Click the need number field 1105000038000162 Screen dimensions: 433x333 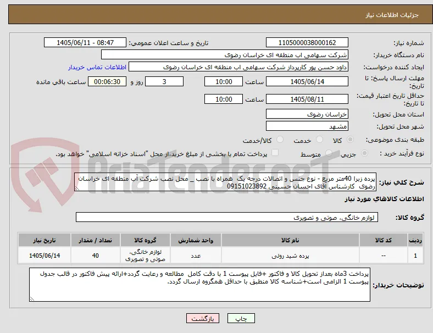(x=307, y=42)
